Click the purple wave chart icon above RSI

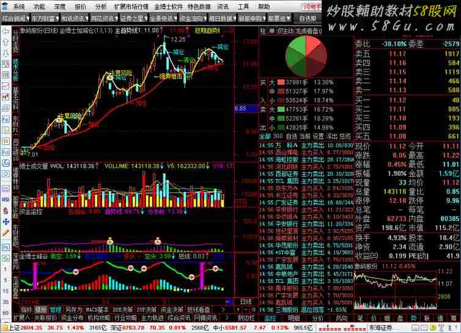pos(6,188)
